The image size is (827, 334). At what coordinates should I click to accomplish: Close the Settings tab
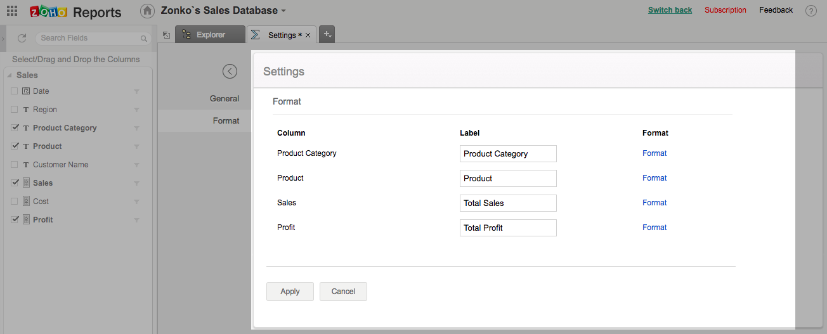308,35
